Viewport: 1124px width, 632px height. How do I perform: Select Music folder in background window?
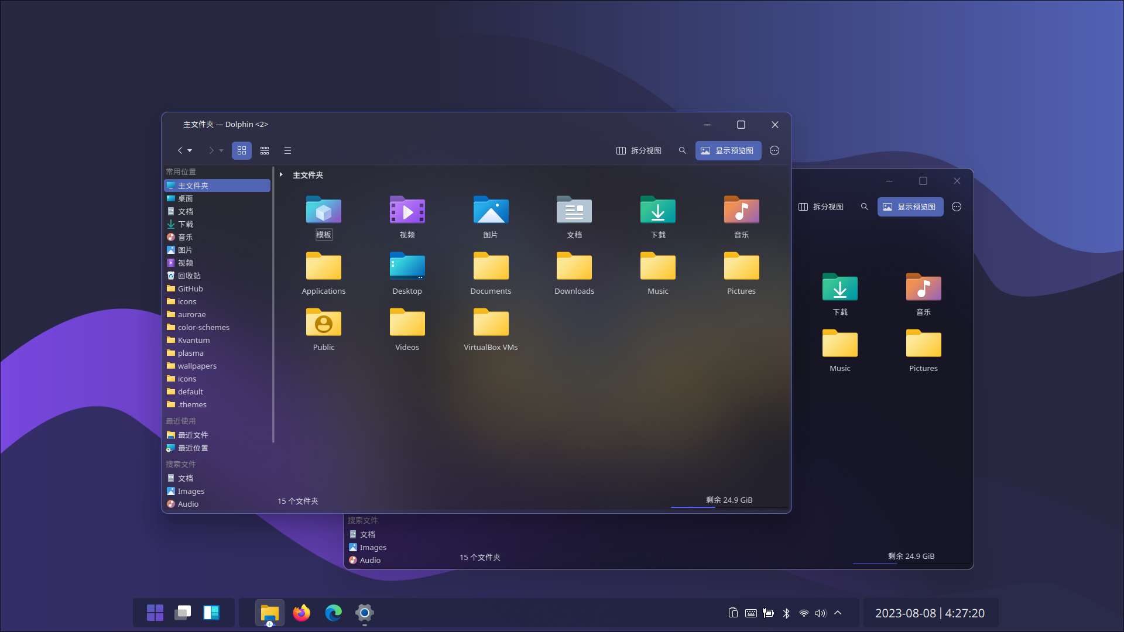coord(840,351)
